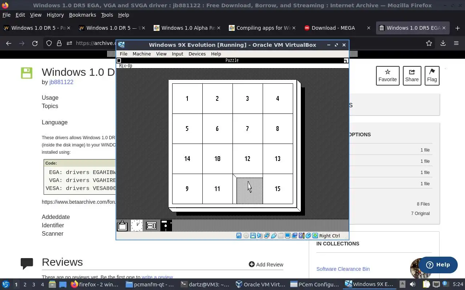This screenshot has height=290, width=465.
Task: Go back to previous page in Firefox
Action: pyautogui.click(x=9, y=43)
